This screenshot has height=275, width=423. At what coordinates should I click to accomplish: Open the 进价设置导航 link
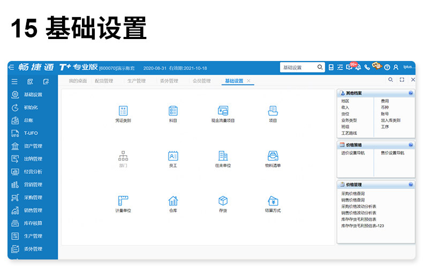pyautogui.click(x=353, y=153)
